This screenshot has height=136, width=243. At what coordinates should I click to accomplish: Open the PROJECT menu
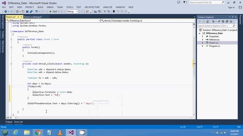30,7
